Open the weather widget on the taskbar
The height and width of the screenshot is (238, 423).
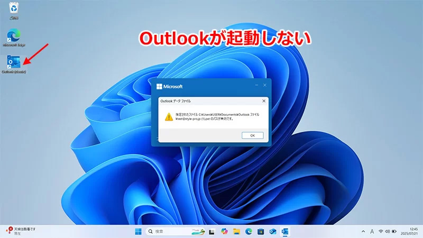click(21, 231)
